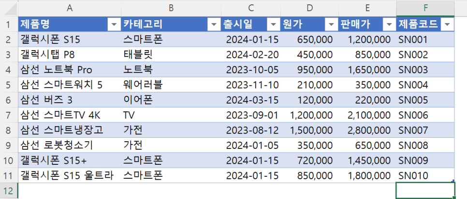Select cell 삼선 버즈 3
The width and height of the screenshot is (467, 199).
(x=70, y=100)
